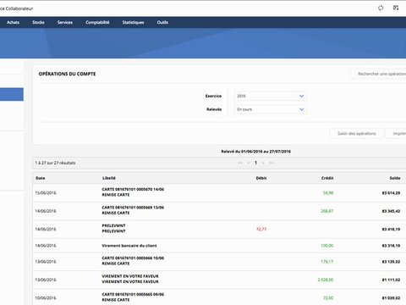Screen dimensions: 406x305
Task: Click the 72,00 credit amount
Action: (328, 298)
